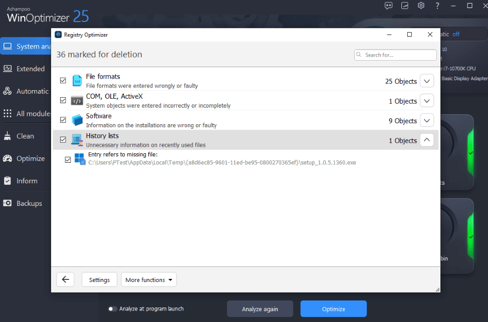Open the Extended sidebar section
The image size is (488, 322).
[26, 69]
